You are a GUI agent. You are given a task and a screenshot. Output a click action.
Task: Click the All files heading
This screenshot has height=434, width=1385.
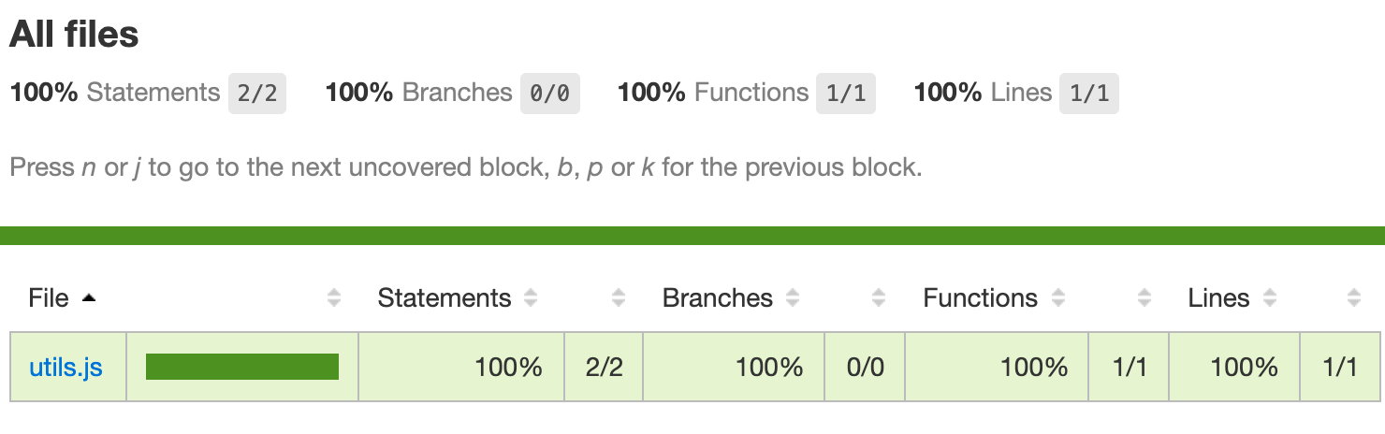click(74, 36)
